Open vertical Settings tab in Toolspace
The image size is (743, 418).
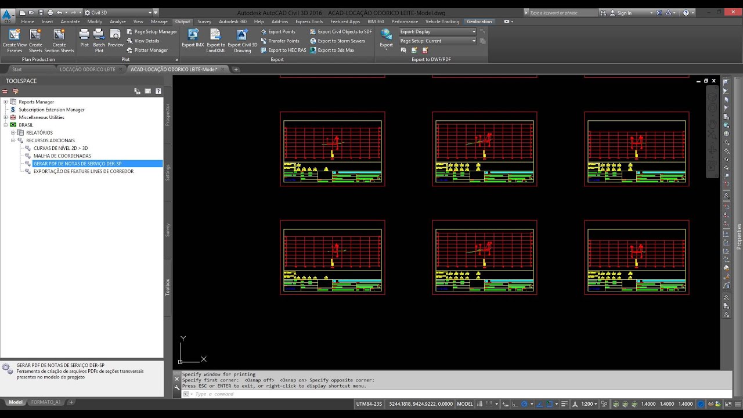[168, 172]
